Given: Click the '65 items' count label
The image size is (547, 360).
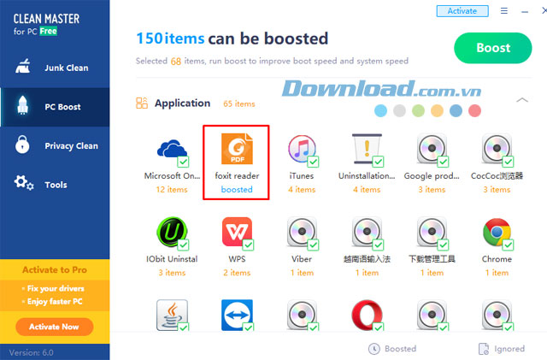Looking at the screenshot, I should click(x=239, y=103).
